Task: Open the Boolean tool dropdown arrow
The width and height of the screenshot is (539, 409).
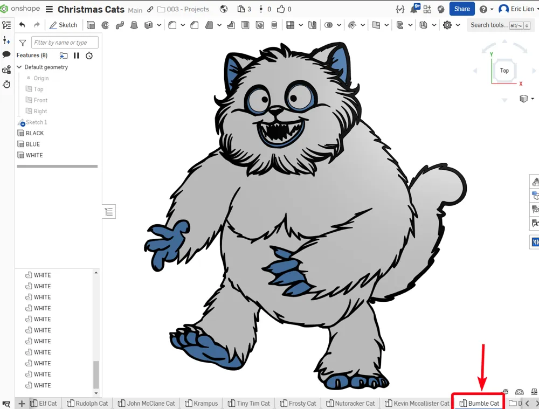Action: 339,25
